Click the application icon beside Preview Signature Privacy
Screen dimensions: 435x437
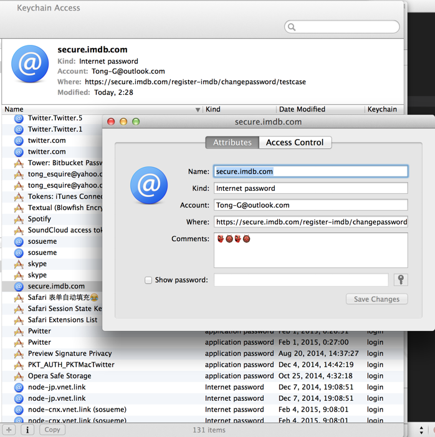19,353
